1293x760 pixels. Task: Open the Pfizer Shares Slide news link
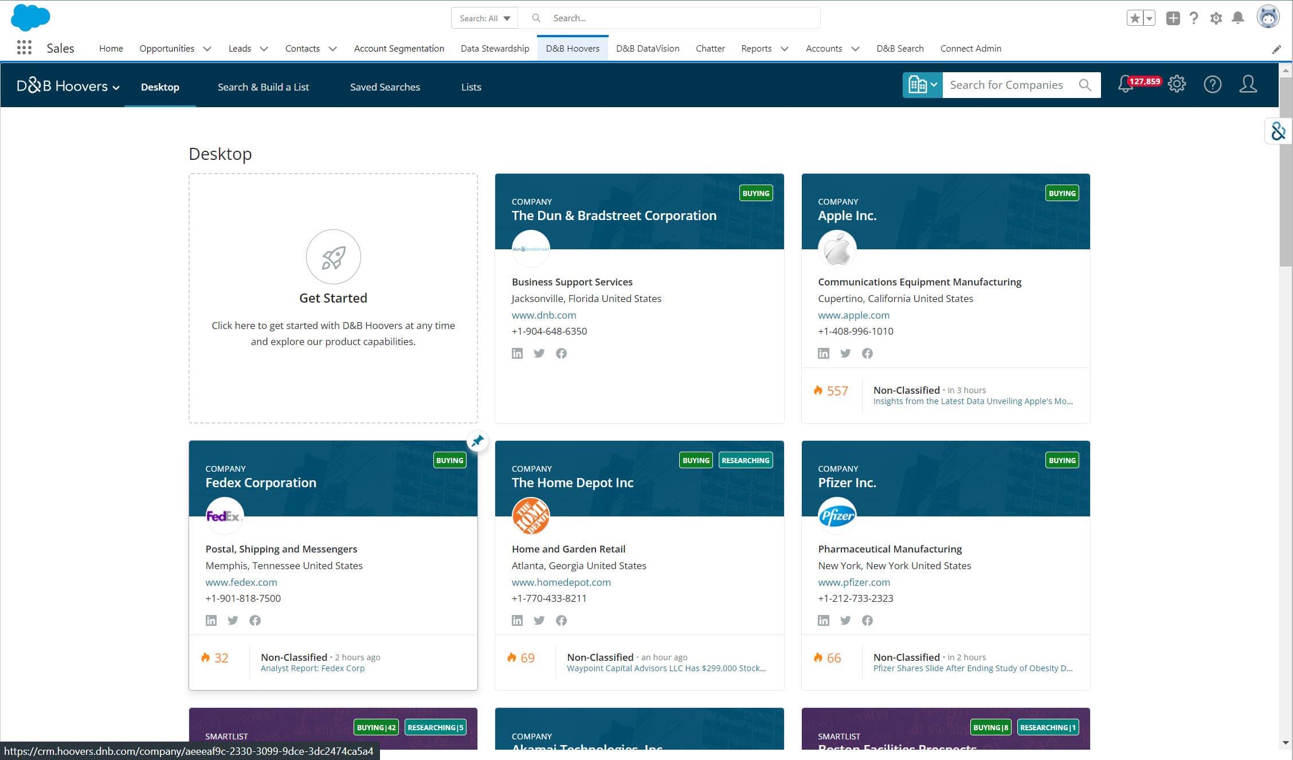[x=973, y=668]
